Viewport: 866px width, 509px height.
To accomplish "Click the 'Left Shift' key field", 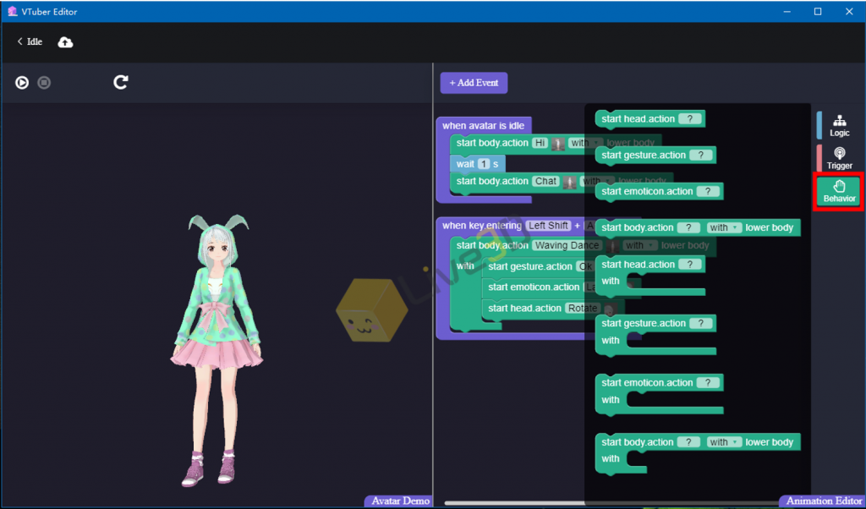I will pos(548,225).
